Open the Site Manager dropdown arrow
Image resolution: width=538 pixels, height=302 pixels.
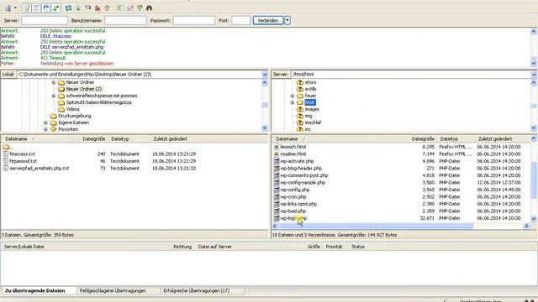point(15,8)
